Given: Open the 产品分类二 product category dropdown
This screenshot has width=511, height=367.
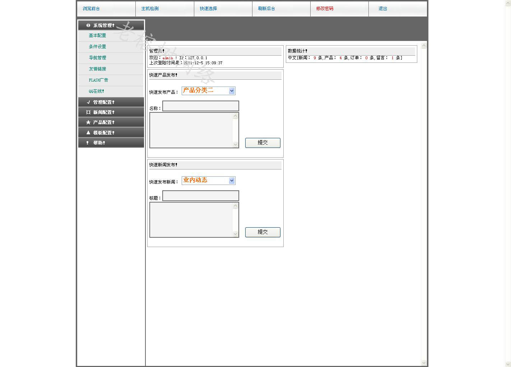Looking at the screenshot, I should (208, 91).
